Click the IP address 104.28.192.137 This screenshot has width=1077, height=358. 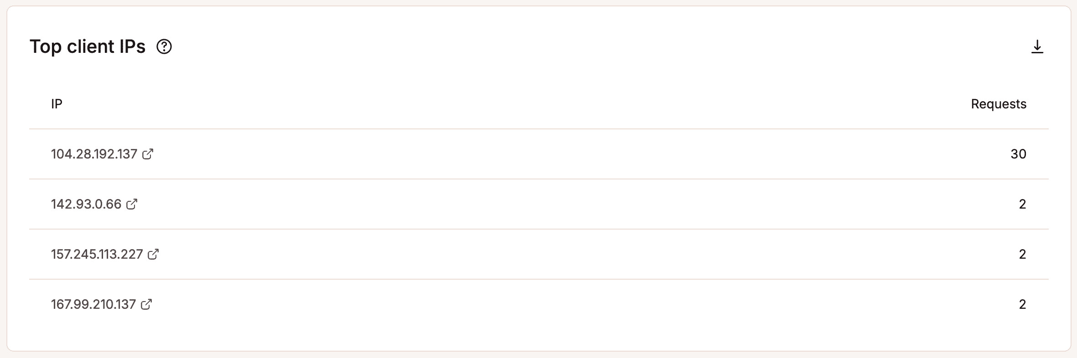click(94, 154)
